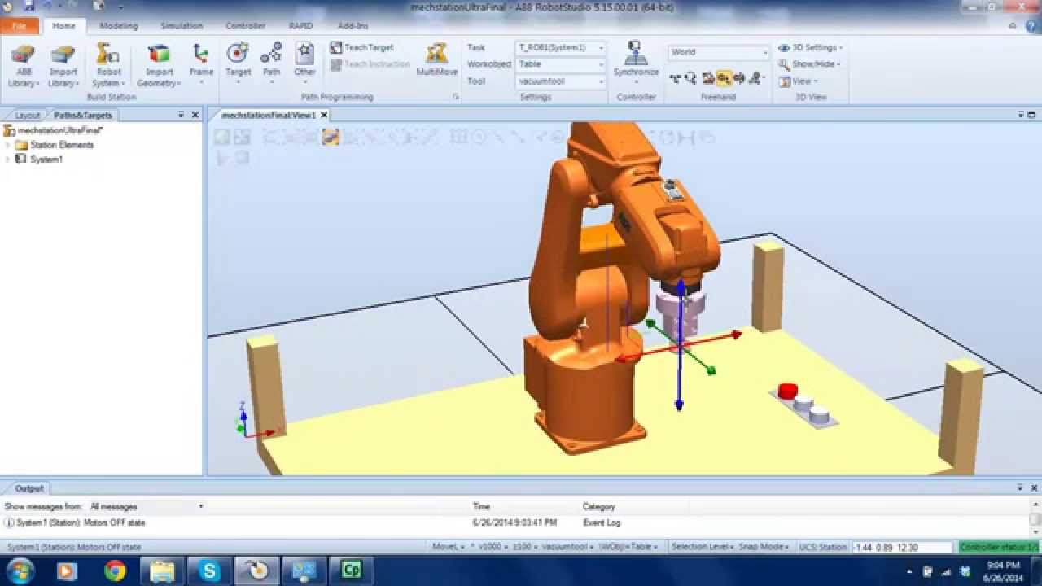Open the Tool combo box showing vacuumtool
The width and height of the screenshot is (1042, 586).
[561, 81]
